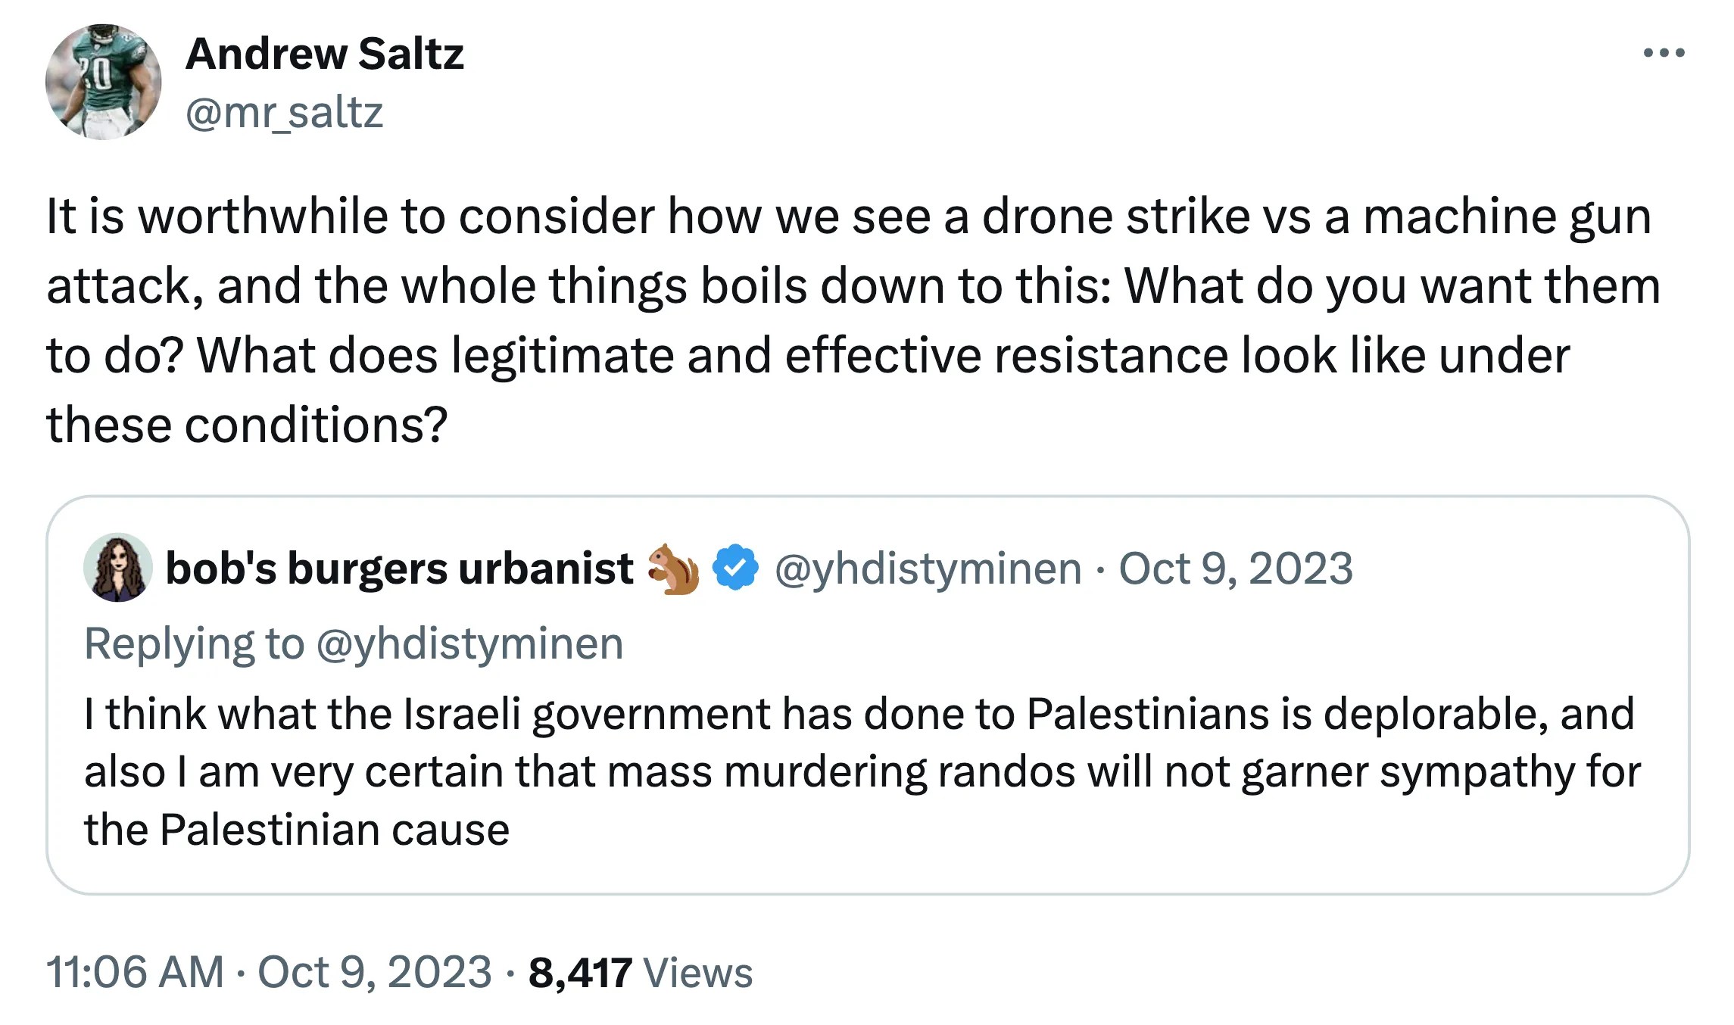The height and width of the screenshot is (1025, 1734).
Task: Click the @yhdistyminen mention after "Replying to"
Action: point(469,644)
